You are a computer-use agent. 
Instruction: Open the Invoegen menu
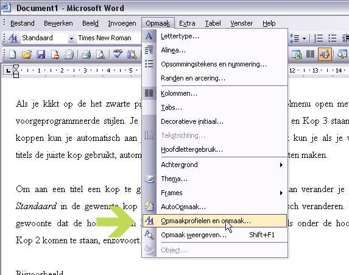pyautogui.click(x=122, y=23)
